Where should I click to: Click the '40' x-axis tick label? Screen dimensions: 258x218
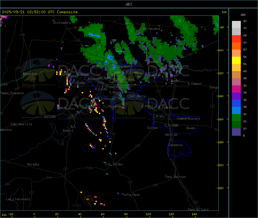tap(80, 214)
